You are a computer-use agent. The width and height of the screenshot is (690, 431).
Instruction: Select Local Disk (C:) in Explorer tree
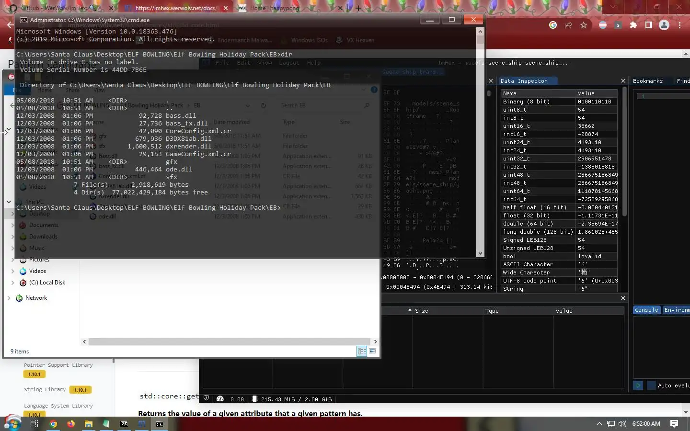coord(47,283)
